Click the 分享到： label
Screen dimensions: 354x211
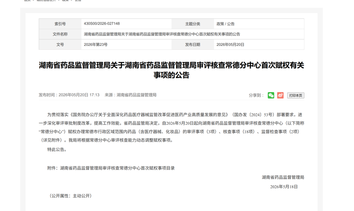pos(256,96)
